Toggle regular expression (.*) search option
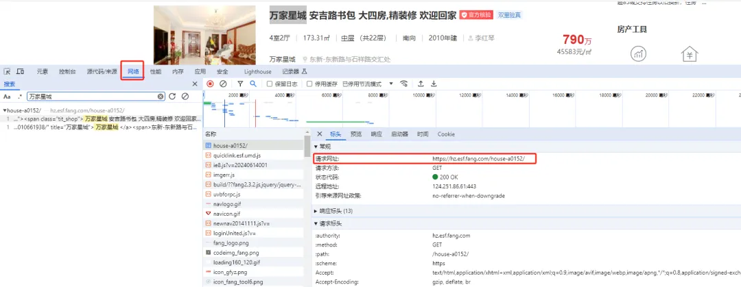 tap(19, 97)
